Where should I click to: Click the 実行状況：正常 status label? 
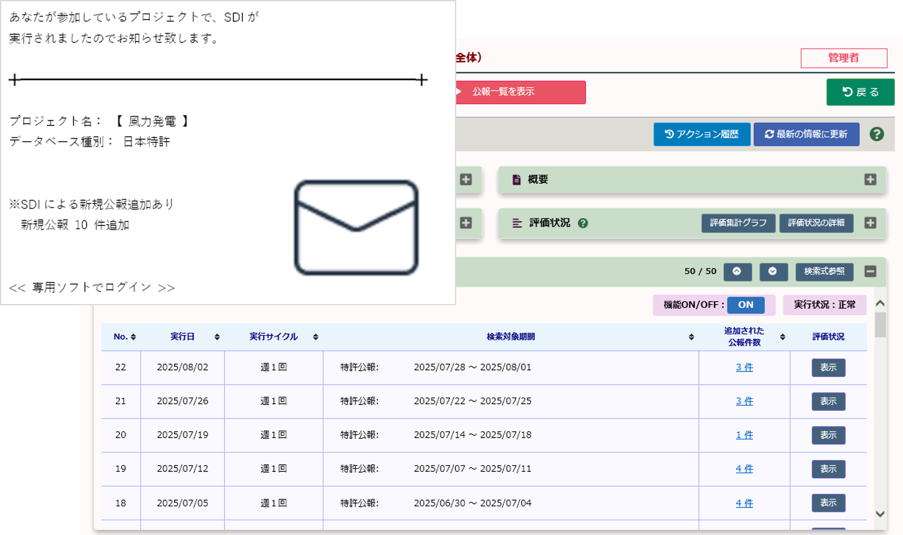pyautogui.click(x=824, y=305)
